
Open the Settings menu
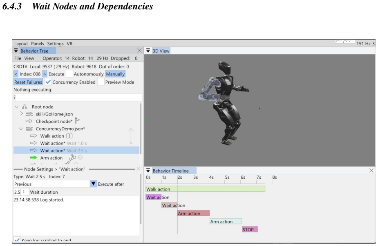[55, 44]
